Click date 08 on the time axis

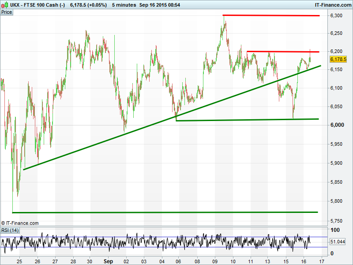click(197, 261)
